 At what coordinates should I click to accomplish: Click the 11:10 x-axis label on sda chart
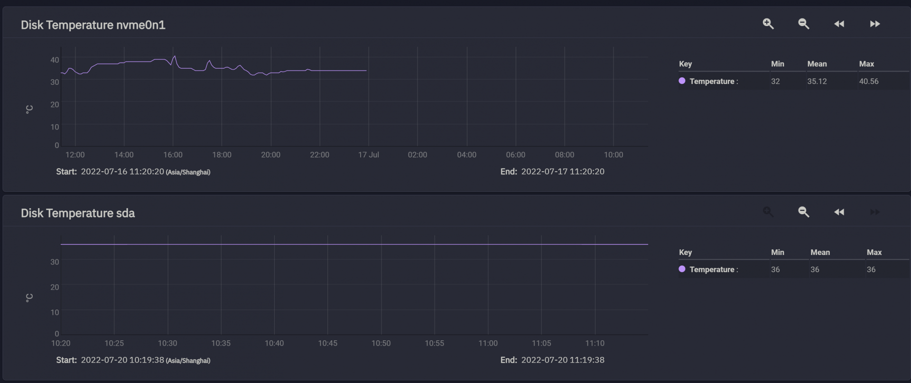click(x=595, y=343)
